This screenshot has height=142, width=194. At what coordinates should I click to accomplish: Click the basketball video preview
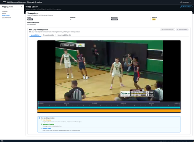109,71
